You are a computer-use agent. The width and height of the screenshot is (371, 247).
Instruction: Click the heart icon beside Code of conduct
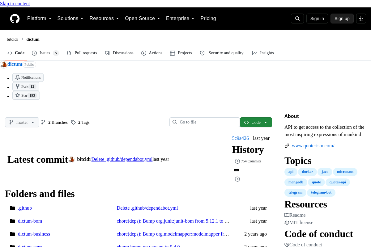287,245
